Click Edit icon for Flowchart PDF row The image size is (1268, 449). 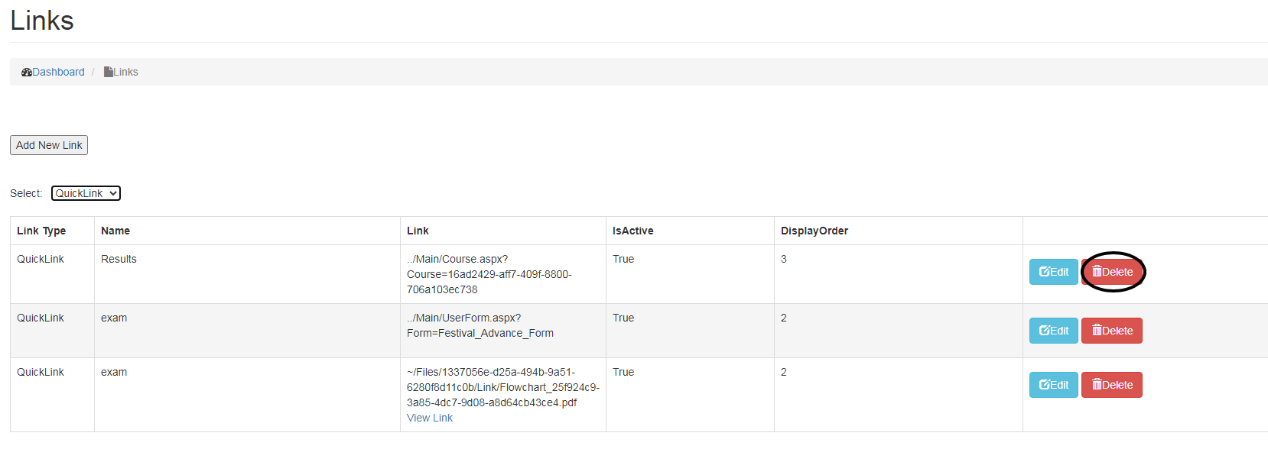point(1044,385)
